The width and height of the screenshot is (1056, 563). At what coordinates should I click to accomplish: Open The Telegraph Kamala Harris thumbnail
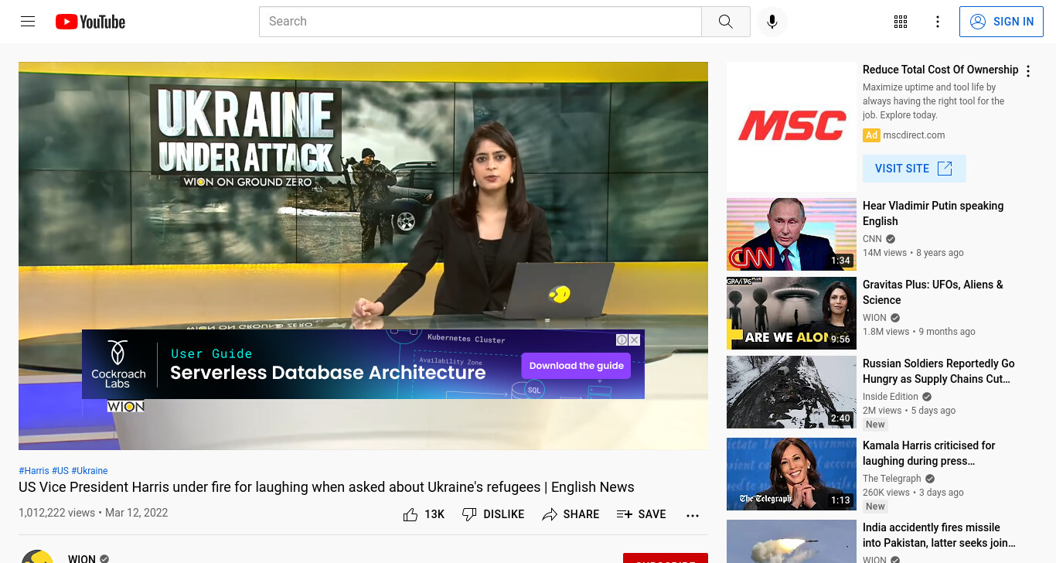point(792,474)
